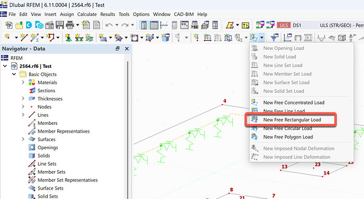Undock the Navigator panel
The width and height of the screenshot is (364, 199).
(x=118, y=49)
